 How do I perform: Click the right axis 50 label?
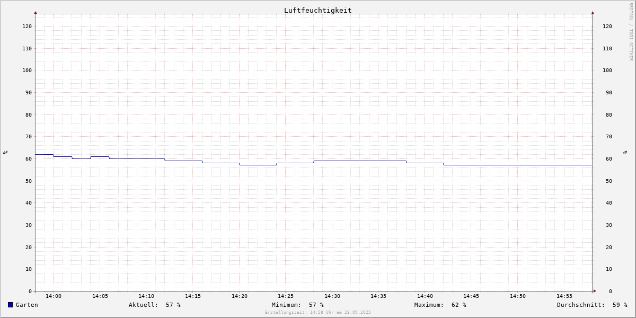(609, 181)
